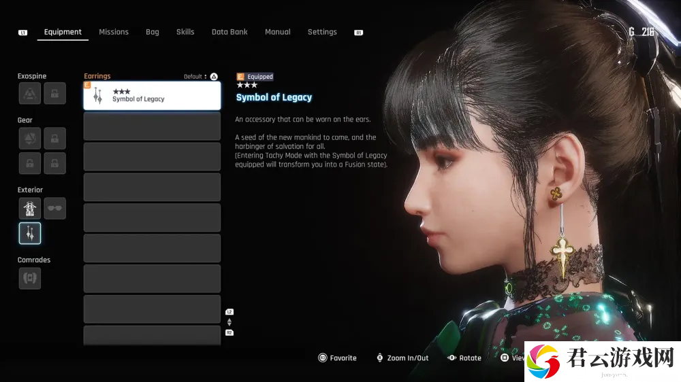Switch to the Missions tab
Screen dimensions: 681x382
tap(113, 32)
